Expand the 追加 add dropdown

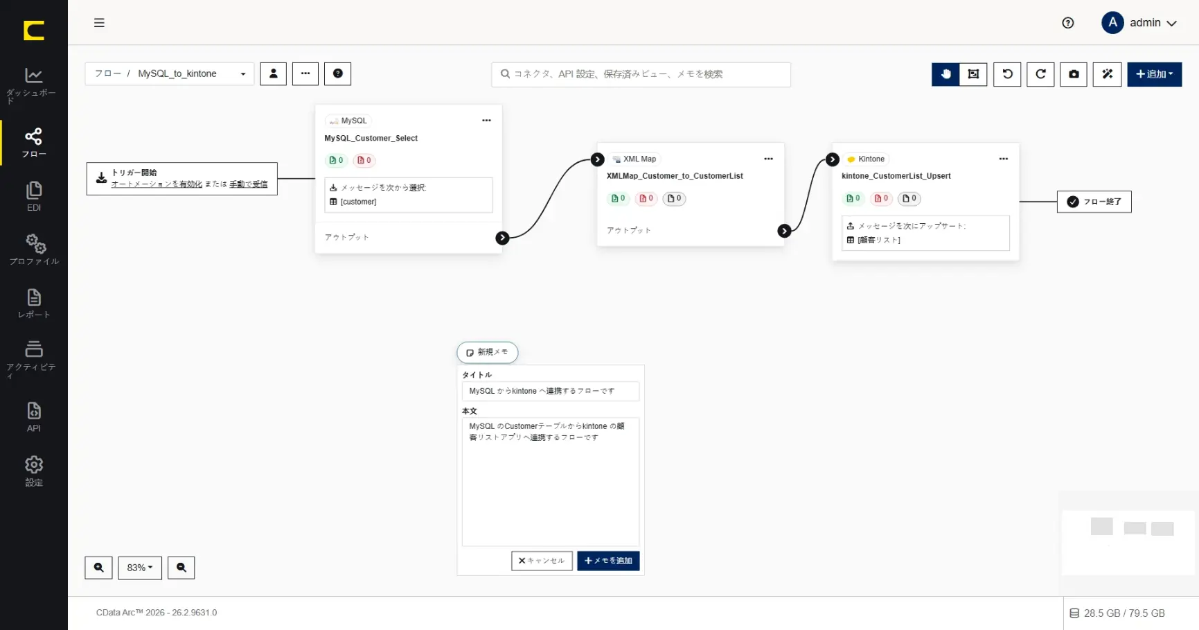tap(1155, 74)
